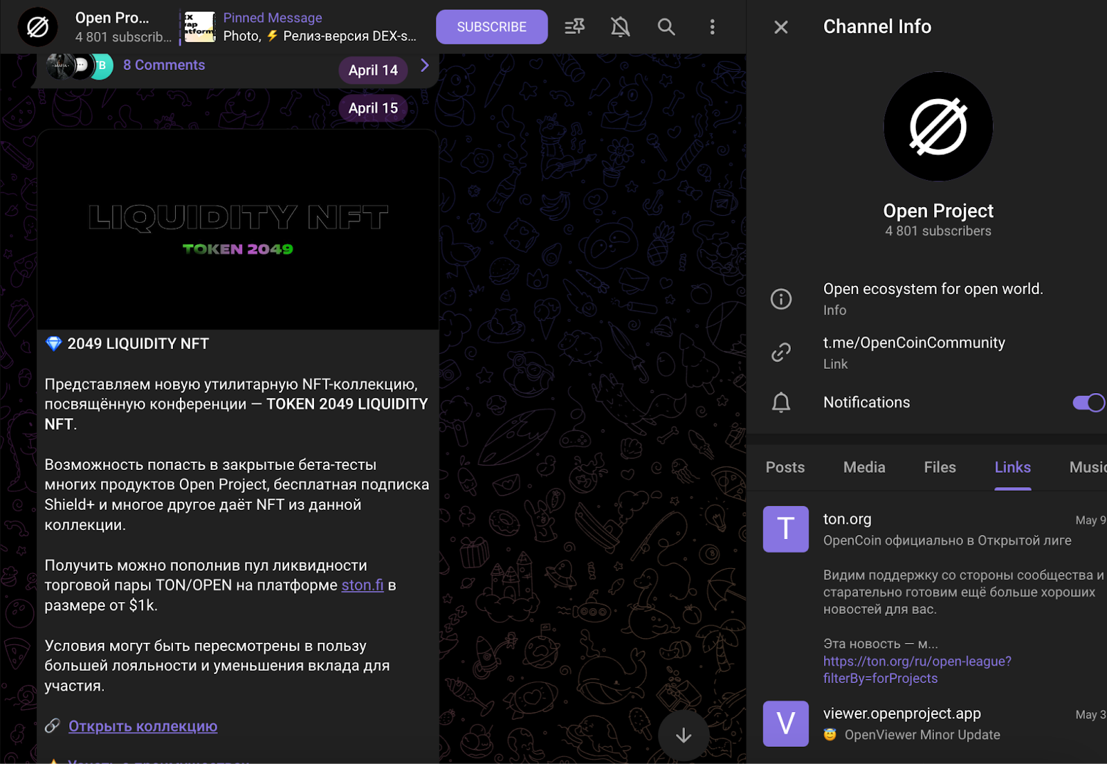
Task: Click the Открыть коллекцию link
Action: (x=143, y=727)
